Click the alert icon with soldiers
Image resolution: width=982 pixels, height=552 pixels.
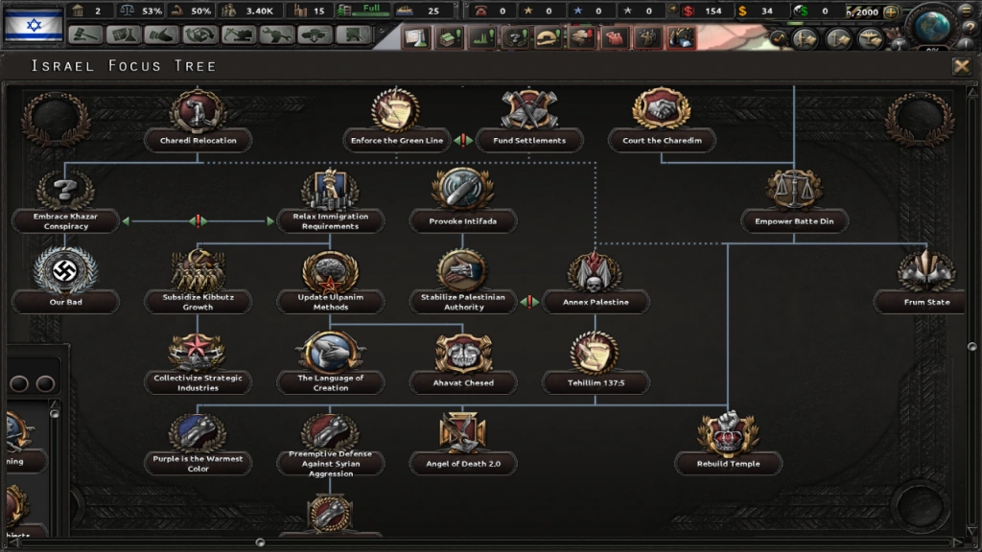pos(647,38)
